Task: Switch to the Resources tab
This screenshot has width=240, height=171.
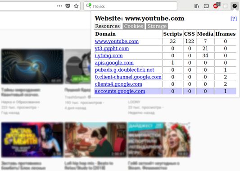Action: coord(108,26)
